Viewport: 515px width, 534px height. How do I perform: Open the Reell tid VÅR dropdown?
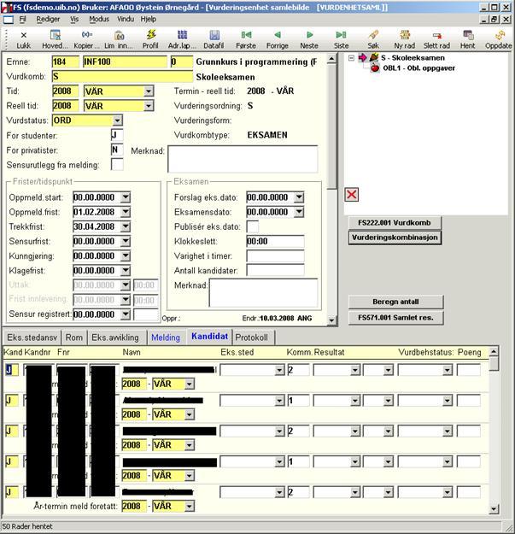click(x=149, y=106)
